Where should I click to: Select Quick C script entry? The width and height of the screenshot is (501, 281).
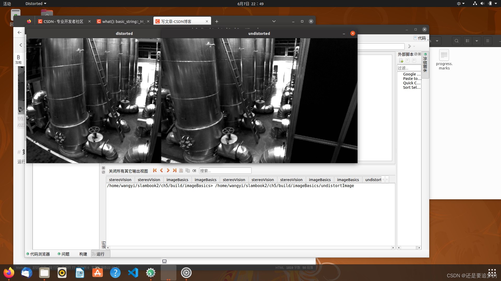point(411,83)
